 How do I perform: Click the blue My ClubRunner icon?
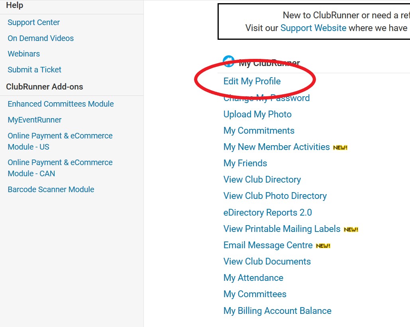(229, 61)
